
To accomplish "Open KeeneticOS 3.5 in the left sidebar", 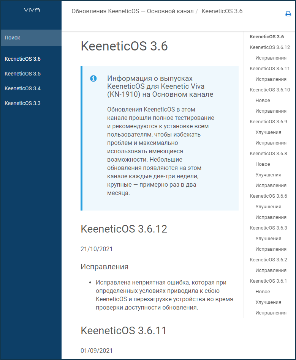I will tap(22, 74).
